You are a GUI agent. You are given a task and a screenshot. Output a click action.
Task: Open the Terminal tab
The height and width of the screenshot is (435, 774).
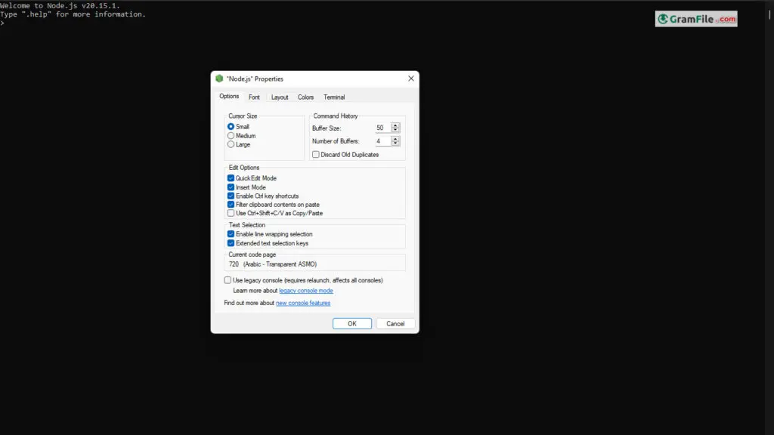[x=334, y=97]
